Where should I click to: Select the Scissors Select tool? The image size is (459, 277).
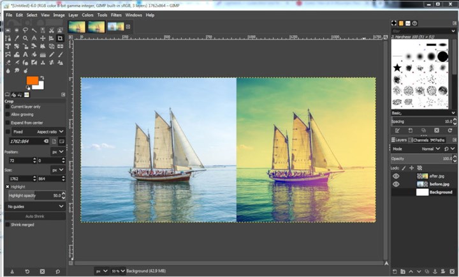[51, 30]
